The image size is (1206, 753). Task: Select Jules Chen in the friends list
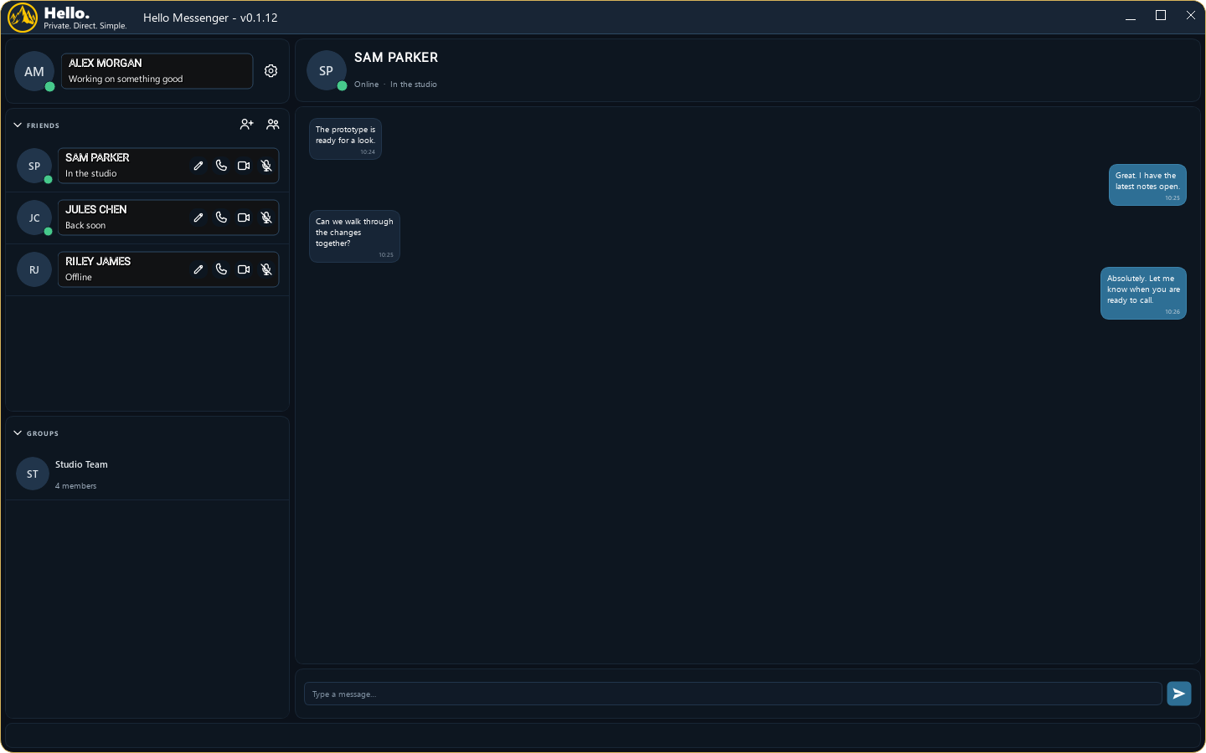click(x=147, y=218)
